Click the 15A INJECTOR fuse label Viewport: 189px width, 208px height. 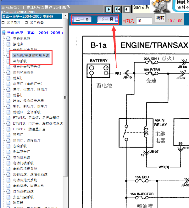coord(142,194)
